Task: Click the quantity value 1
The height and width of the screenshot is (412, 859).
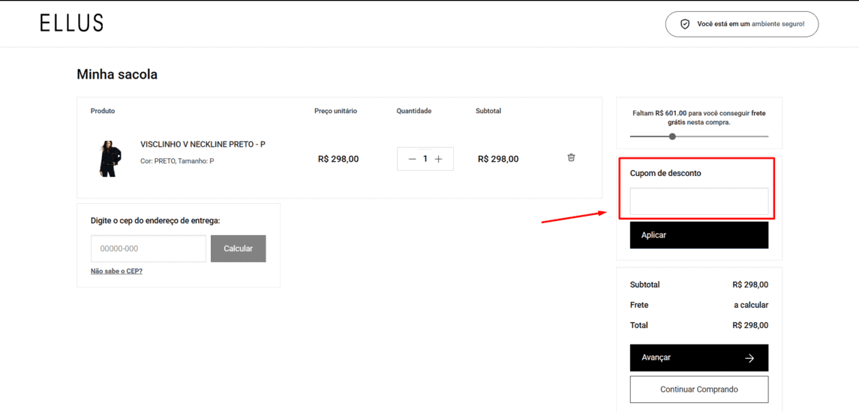Action: tap(425, 159)
